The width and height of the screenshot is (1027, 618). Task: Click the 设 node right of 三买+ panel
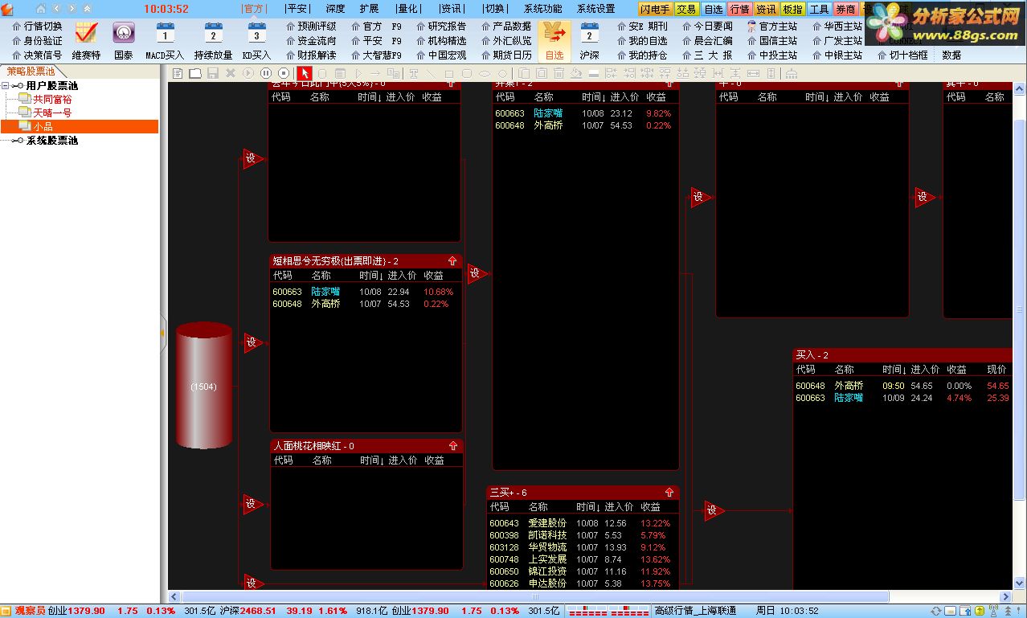pos(714,510)
